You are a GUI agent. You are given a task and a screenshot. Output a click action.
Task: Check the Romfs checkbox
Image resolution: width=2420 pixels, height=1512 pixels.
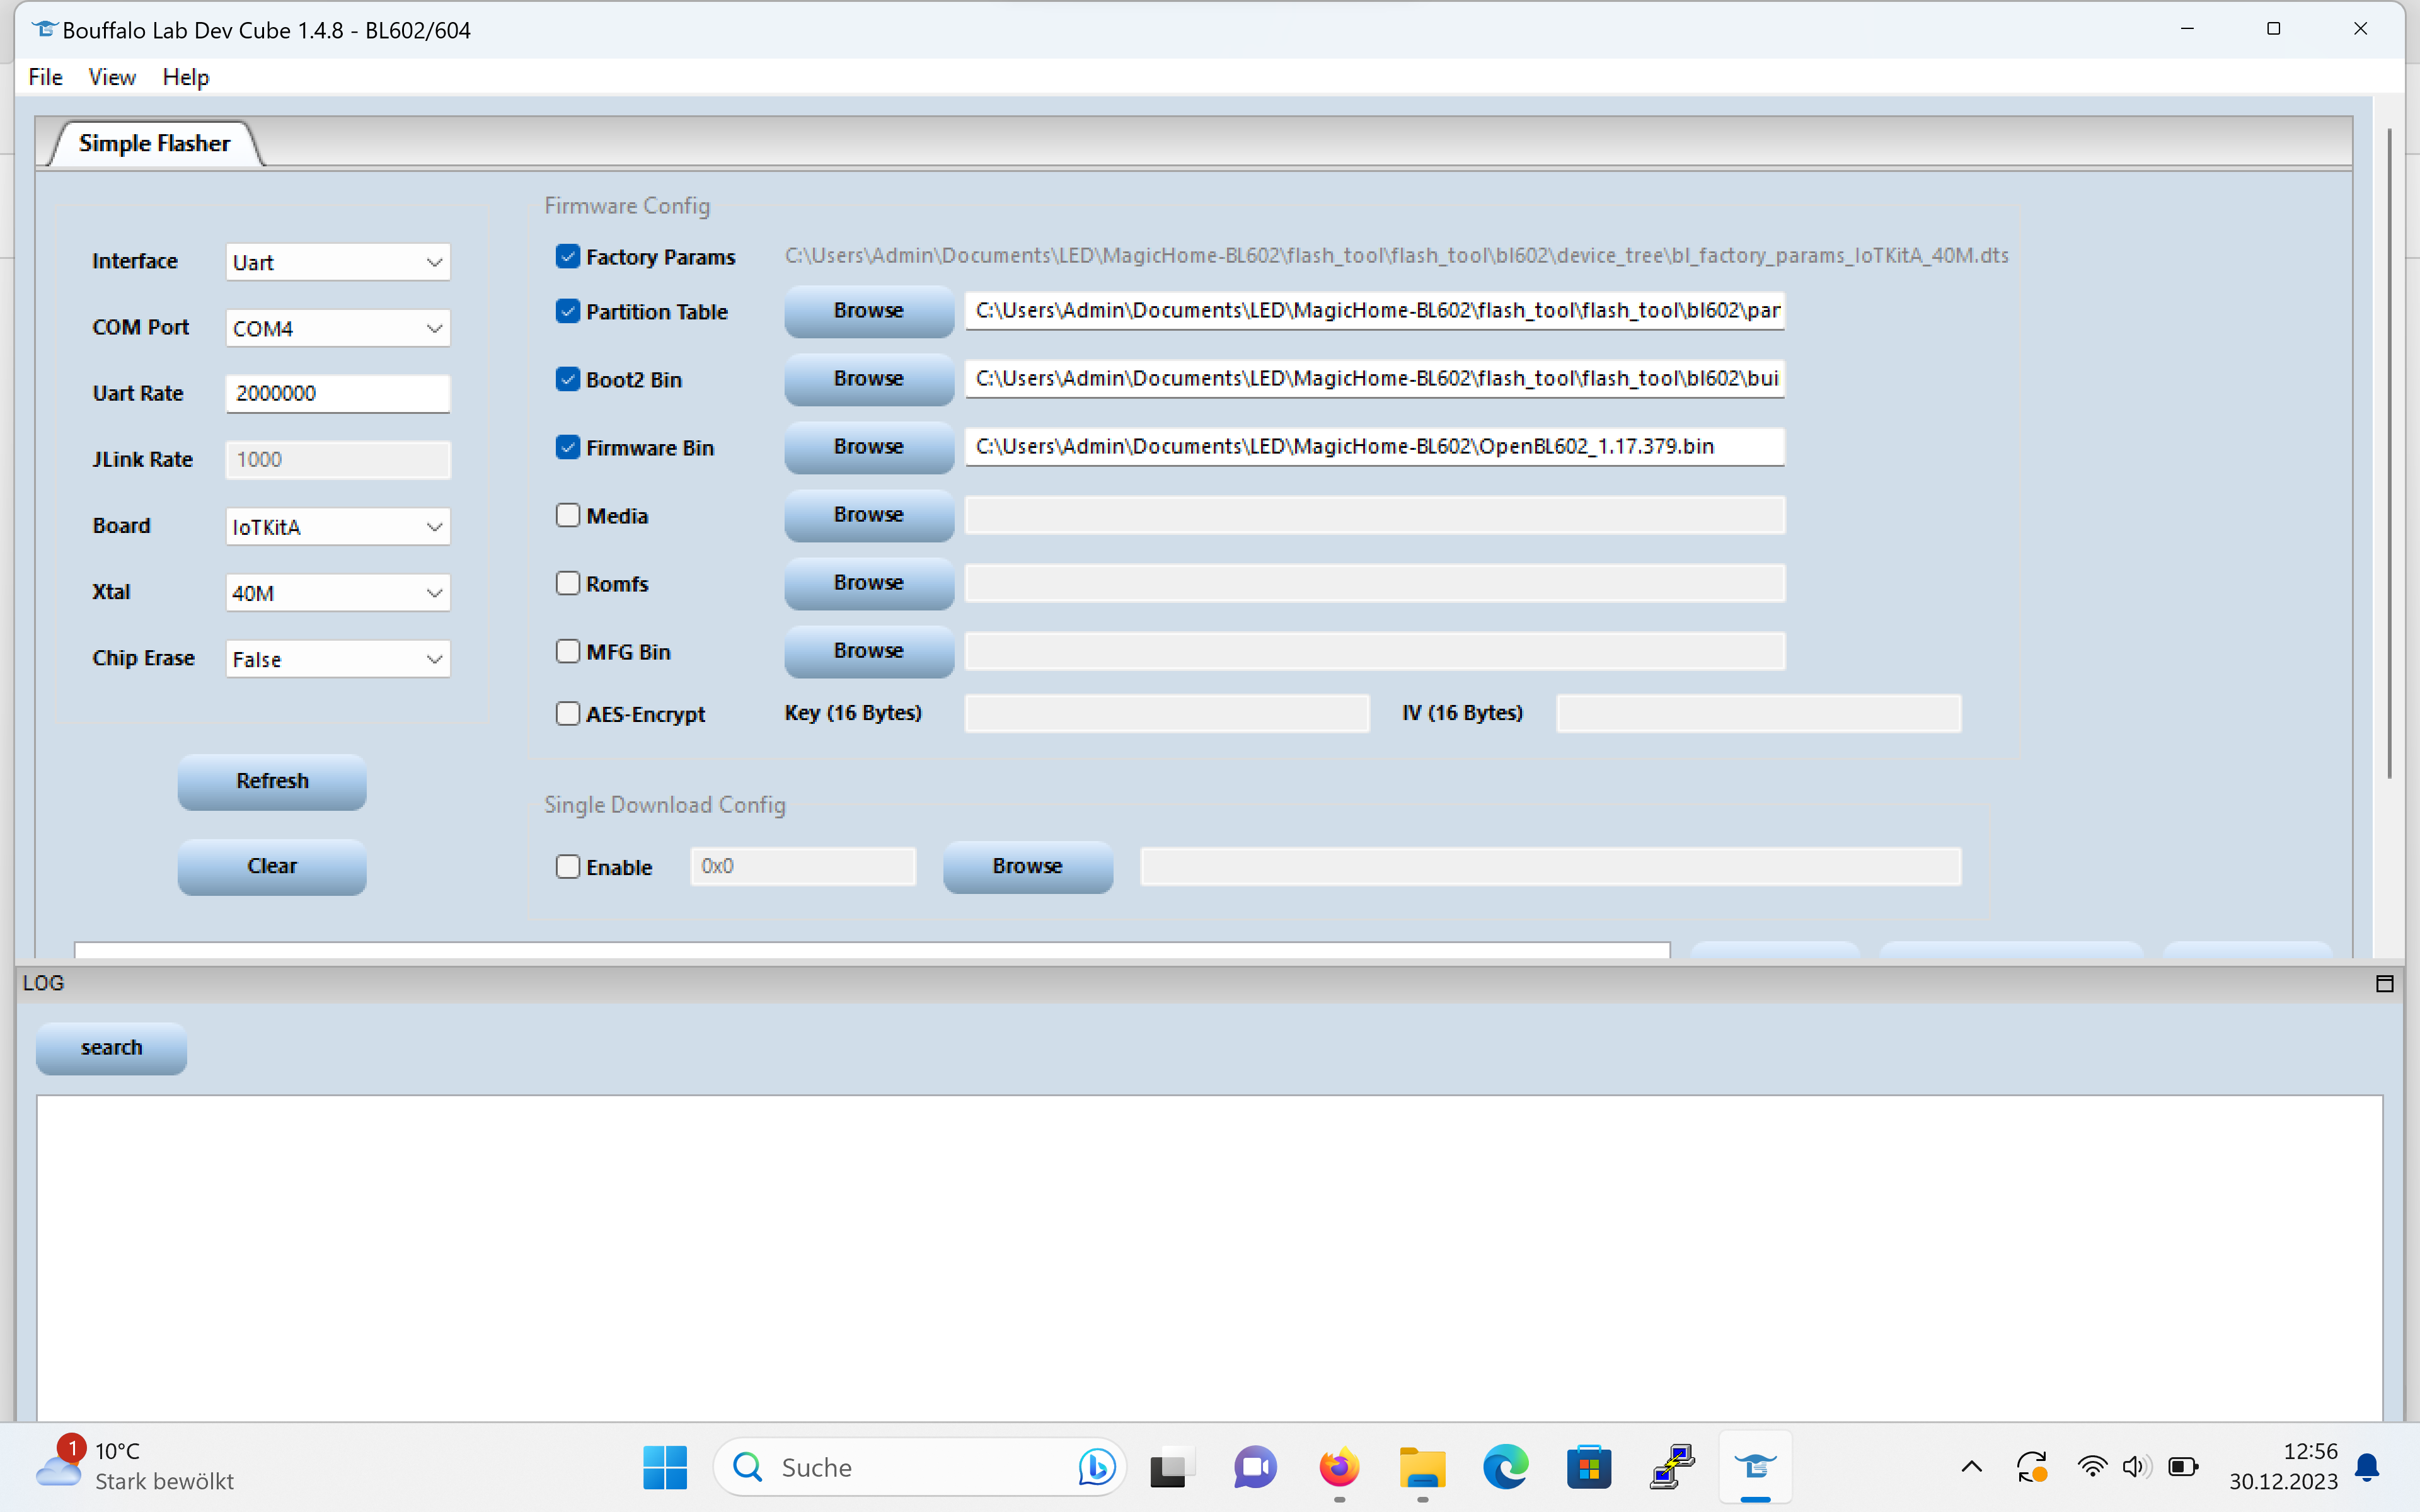(x=567, y=583)
